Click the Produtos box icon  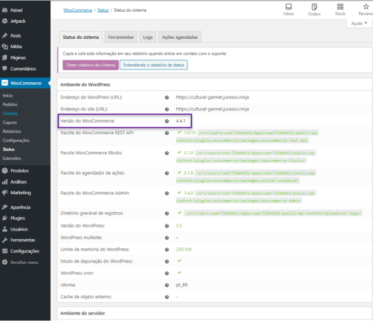click(x=5, y=171)
